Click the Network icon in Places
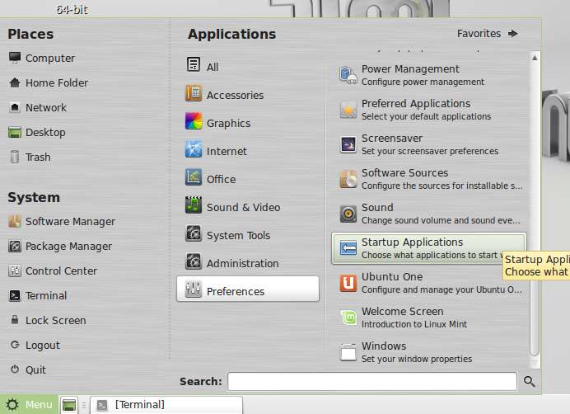The image size is (570, 414). click(x=15, y=107)
